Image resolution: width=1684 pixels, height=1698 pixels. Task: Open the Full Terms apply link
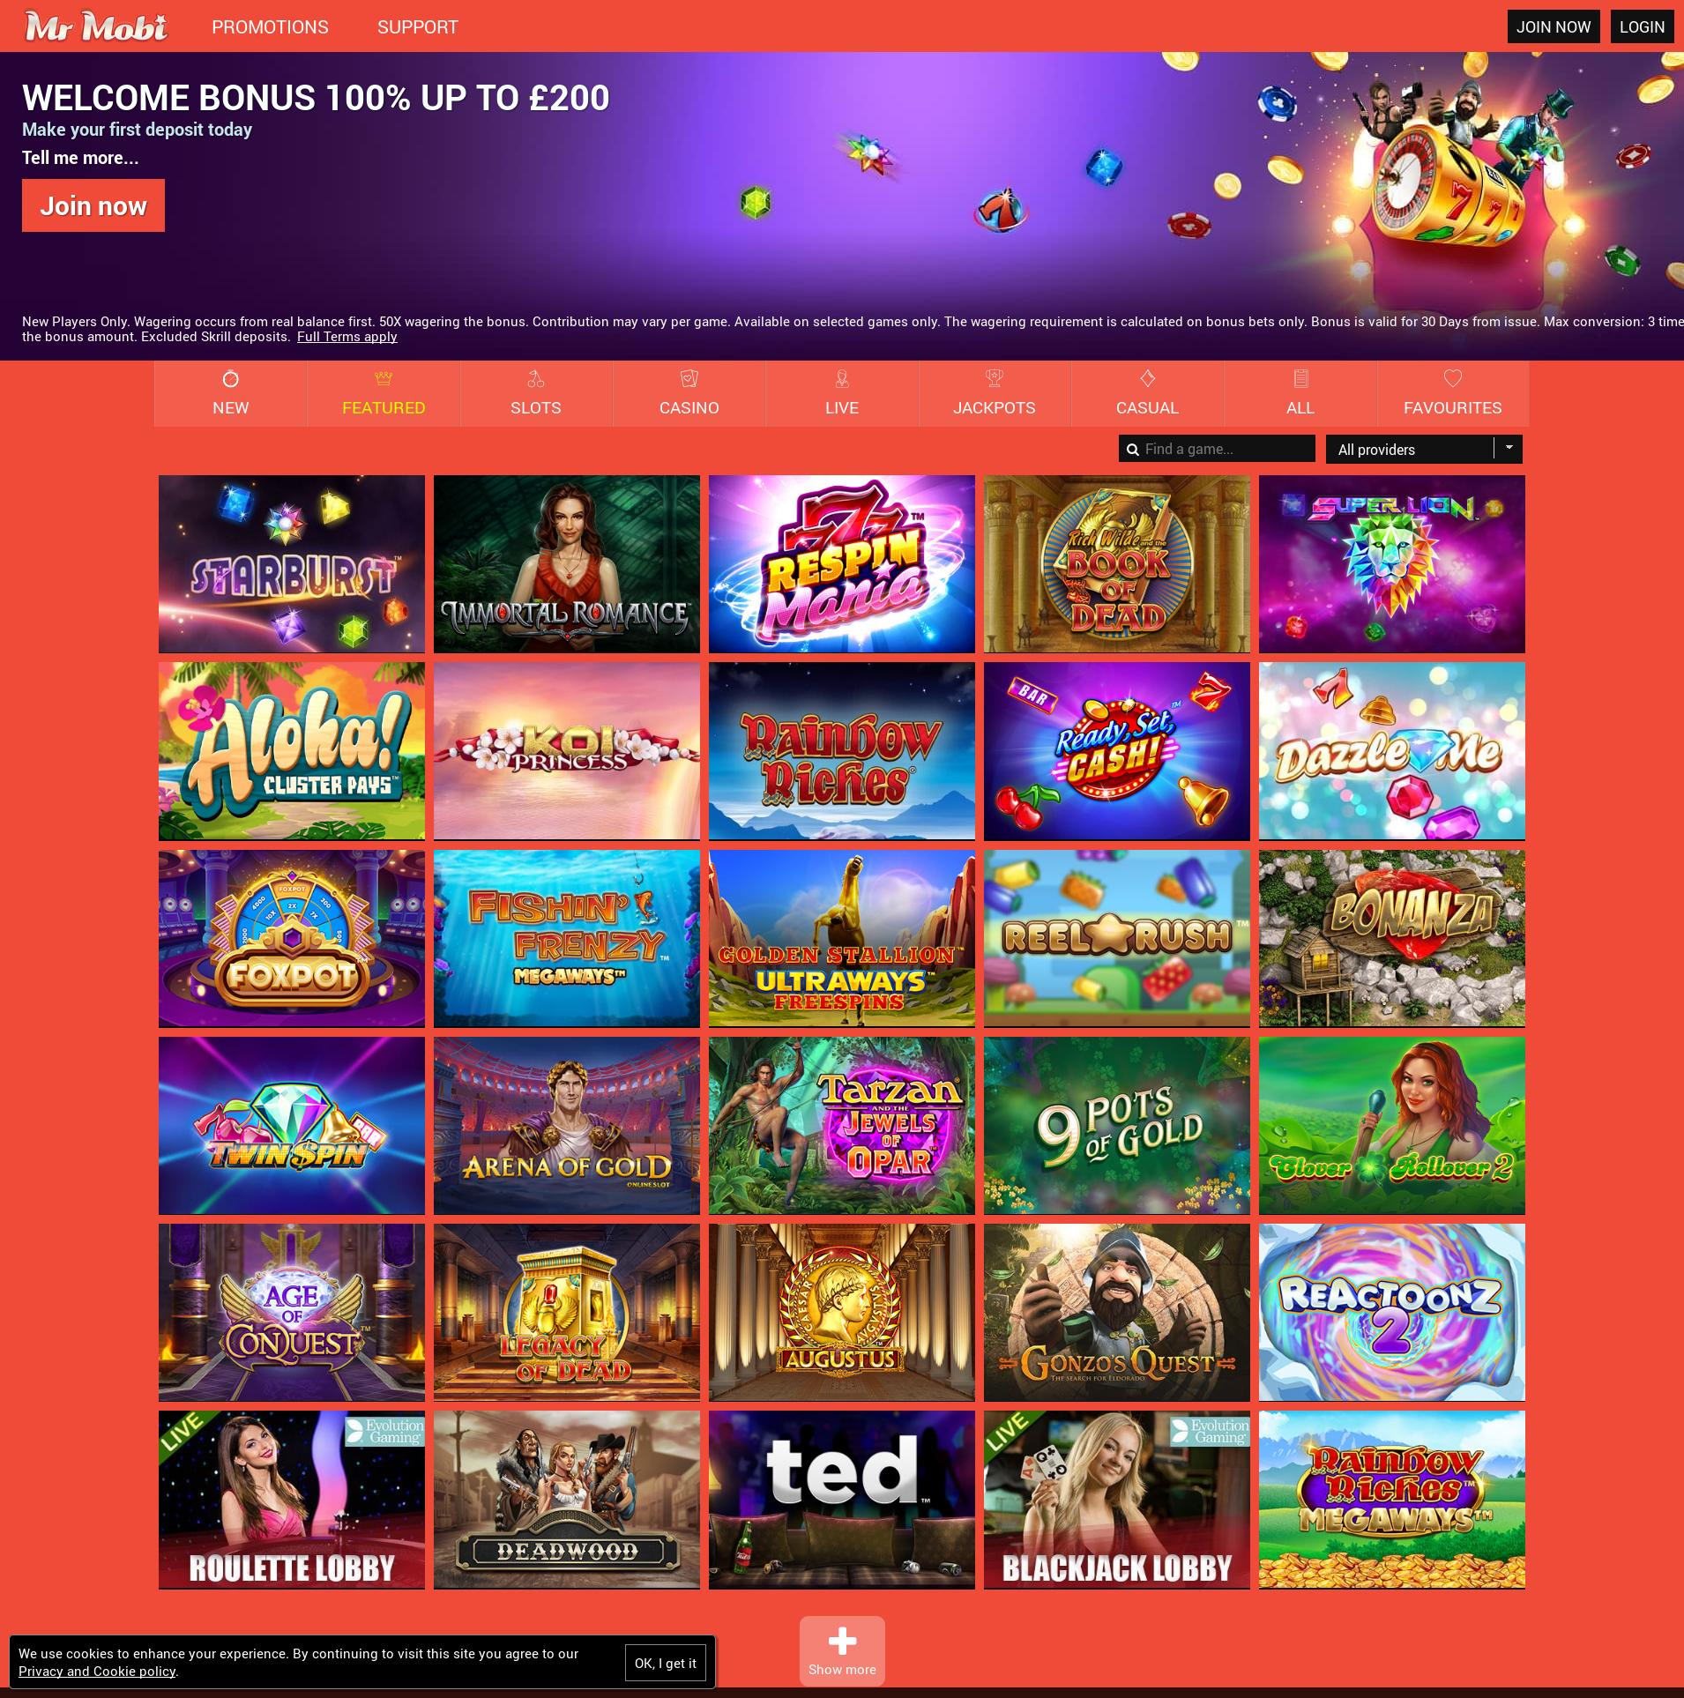pyautogui.click(x=347, y=337)
